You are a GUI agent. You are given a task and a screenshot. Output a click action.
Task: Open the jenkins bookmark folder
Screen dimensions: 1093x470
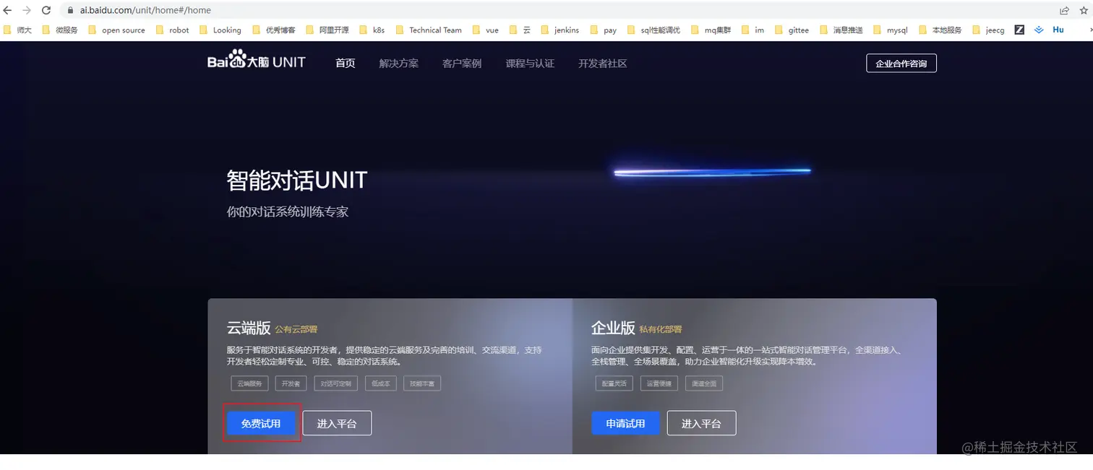[x=560, y=30]
